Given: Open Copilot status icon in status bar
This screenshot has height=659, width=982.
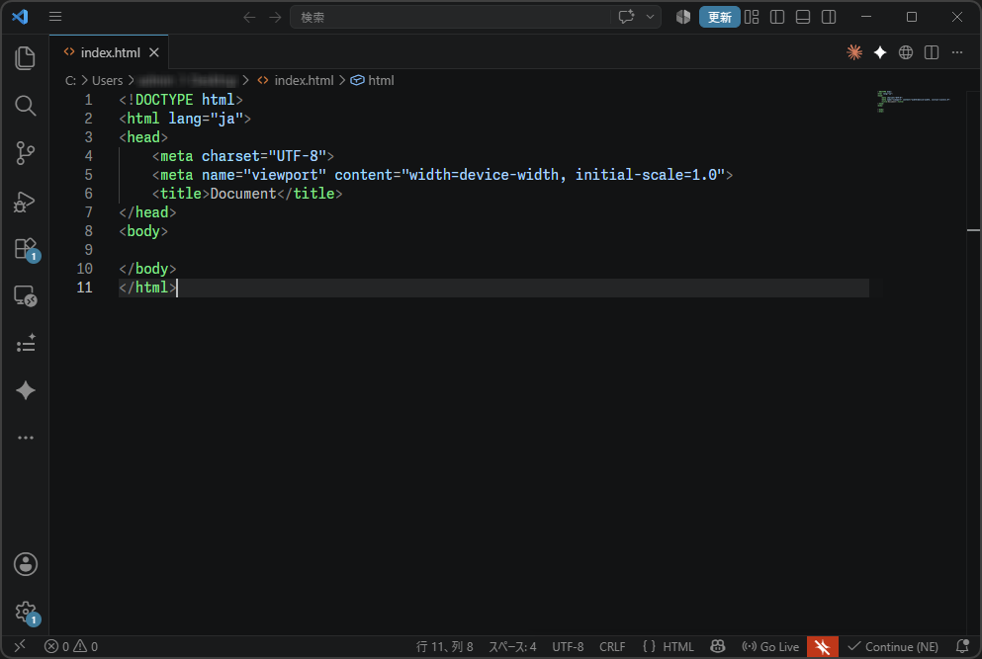Looking at the screenshot, I should pos(718,646).
